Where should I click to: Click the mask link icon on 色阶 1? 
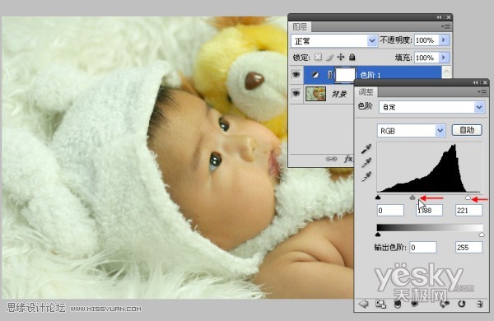330,75
